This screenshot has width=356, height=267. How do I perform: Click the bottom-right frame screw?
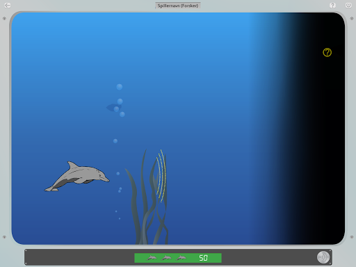click(352, 237)
